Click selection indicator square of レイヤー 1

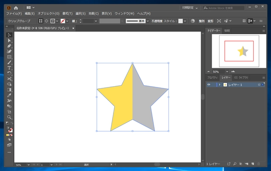tap(263, 85)
